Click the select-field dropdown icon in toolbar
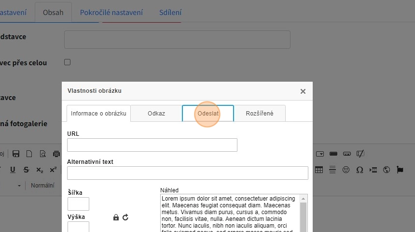This screenshot has width=415, height=232. point(320,154)
